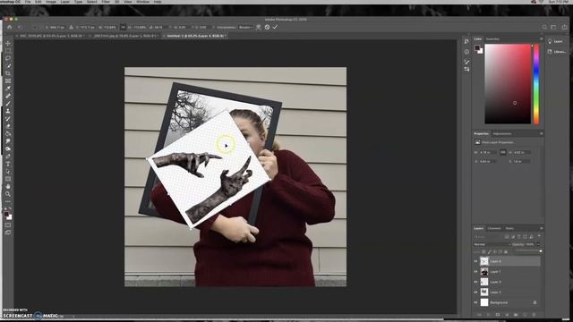Viewport: 573px width, 322px height.
Task: Hide the layer with the person photo thumbnail
Action: (x=475, y=272)
